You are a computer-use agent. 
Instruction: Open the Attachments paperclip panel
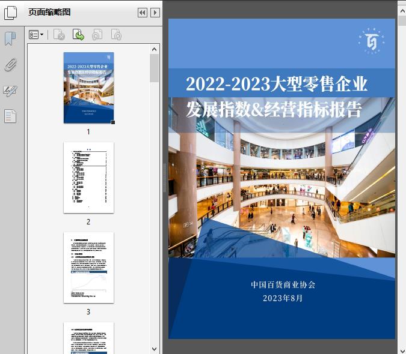coord(10,65)
